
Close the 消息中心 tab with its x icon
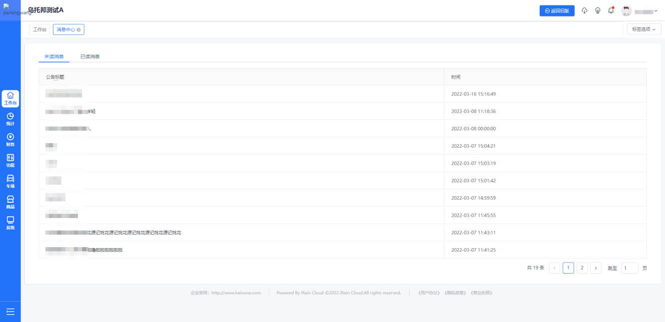(78, 29)
